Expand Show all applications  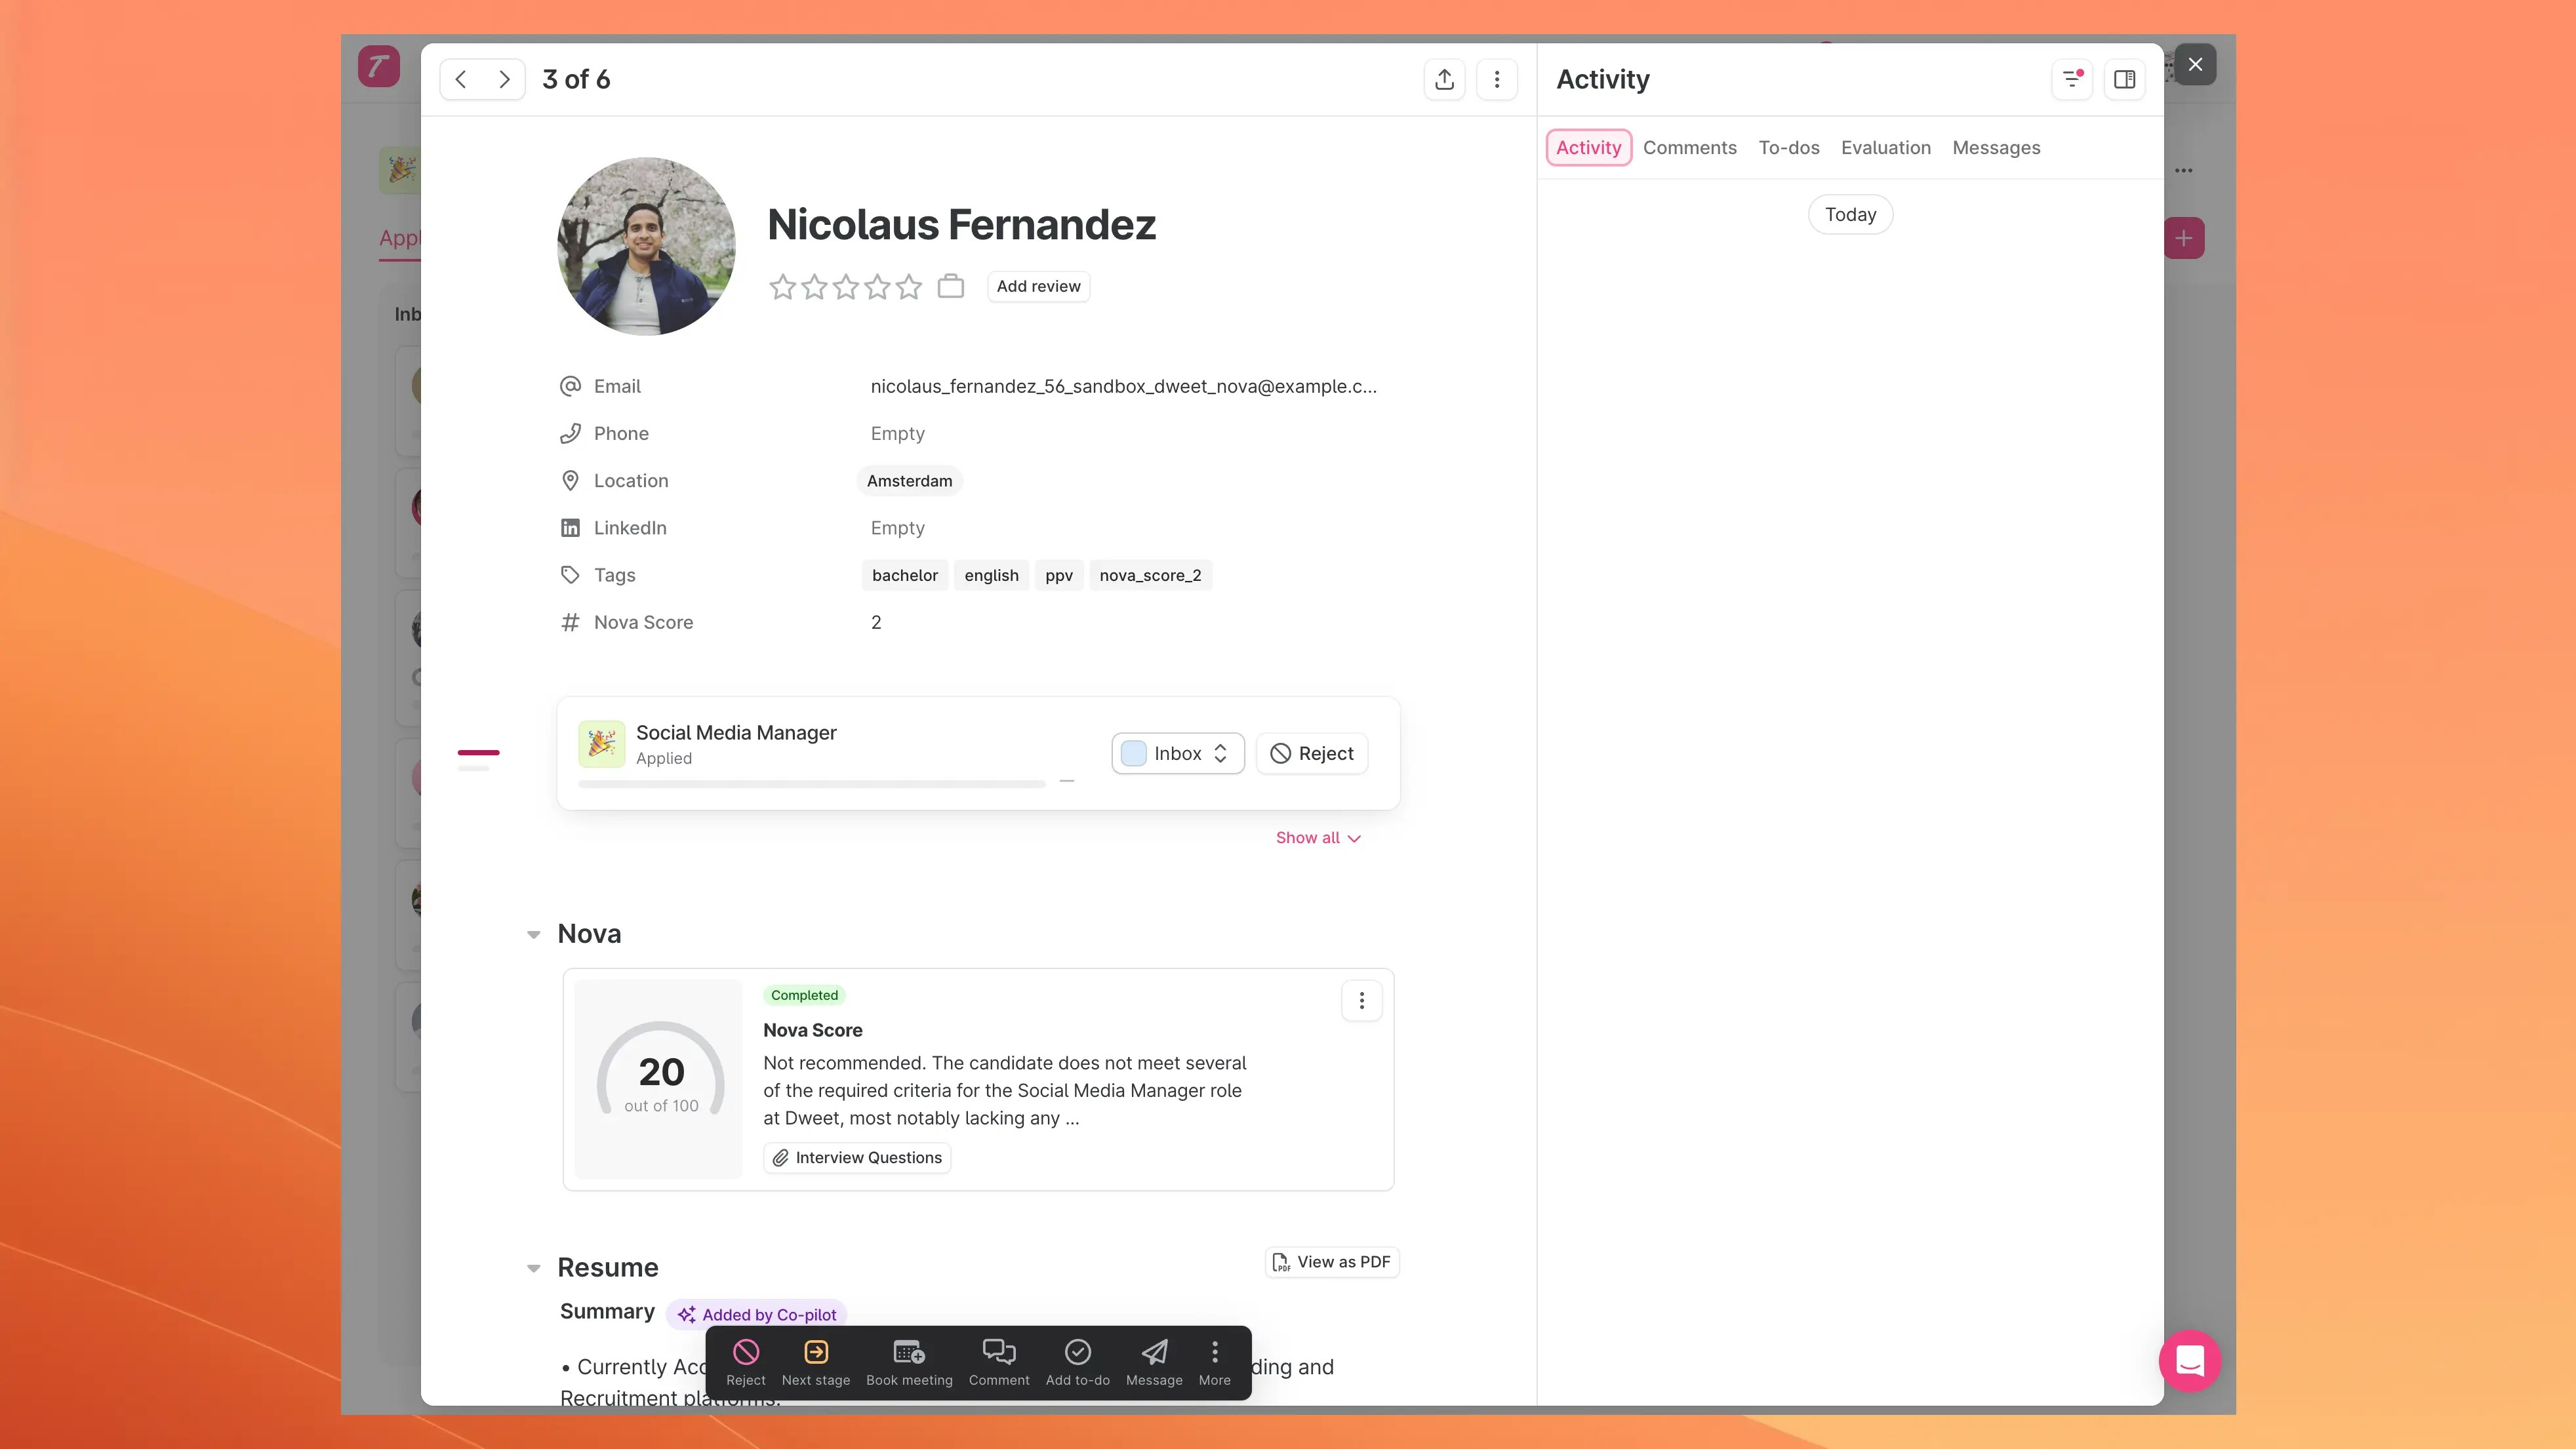(1317, 838)
